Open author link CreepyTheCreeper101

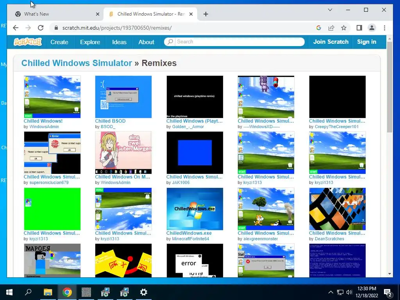pos(337,127)
